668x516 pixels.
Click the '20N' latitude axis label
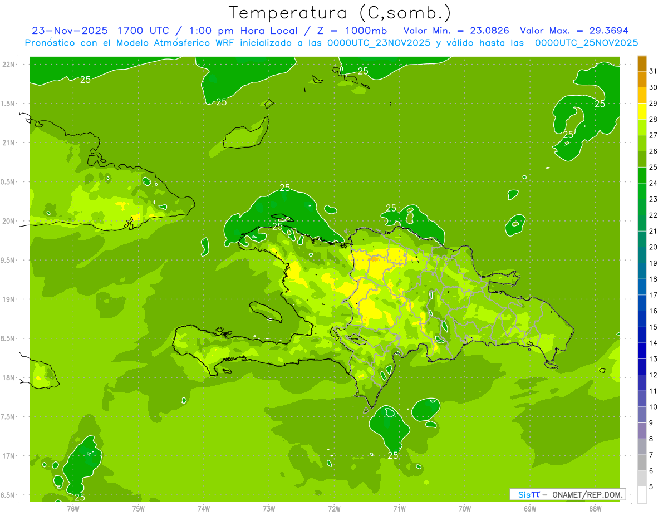pyautogui.click(x=9, y=221)
